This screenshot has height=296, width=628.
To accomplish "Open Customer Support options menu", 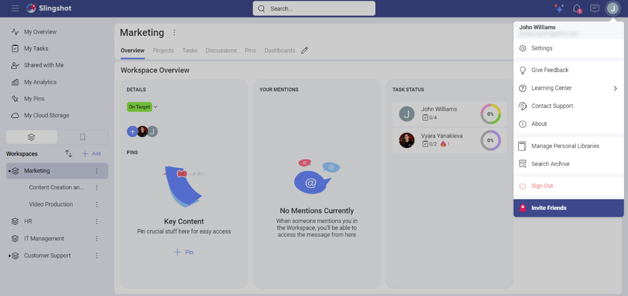I will (97, 256).
